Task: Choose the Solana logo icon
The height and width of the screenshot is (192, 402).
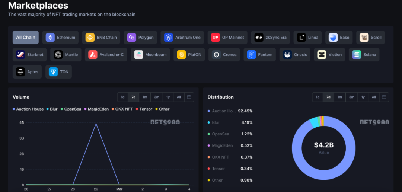Action: coord(357,55)
